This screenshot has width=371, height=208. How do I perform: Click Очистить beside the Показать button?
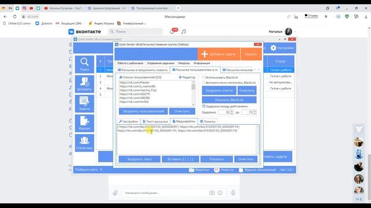[246, 159]
